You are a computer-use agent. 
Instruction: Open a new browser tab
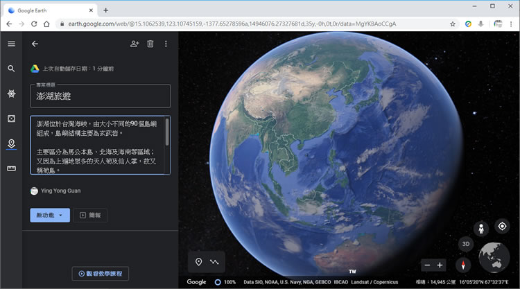tap(105, 10)
